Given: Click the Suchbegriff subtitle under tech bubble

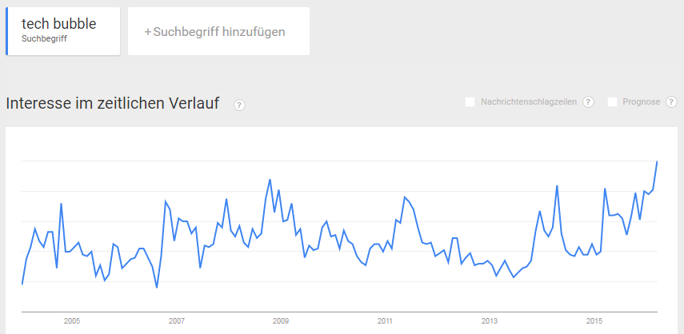Looking at the screenshot, I should click(44, 38).
